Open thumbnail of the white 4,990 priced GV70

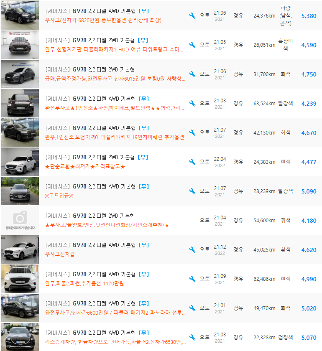coord(20,279)
